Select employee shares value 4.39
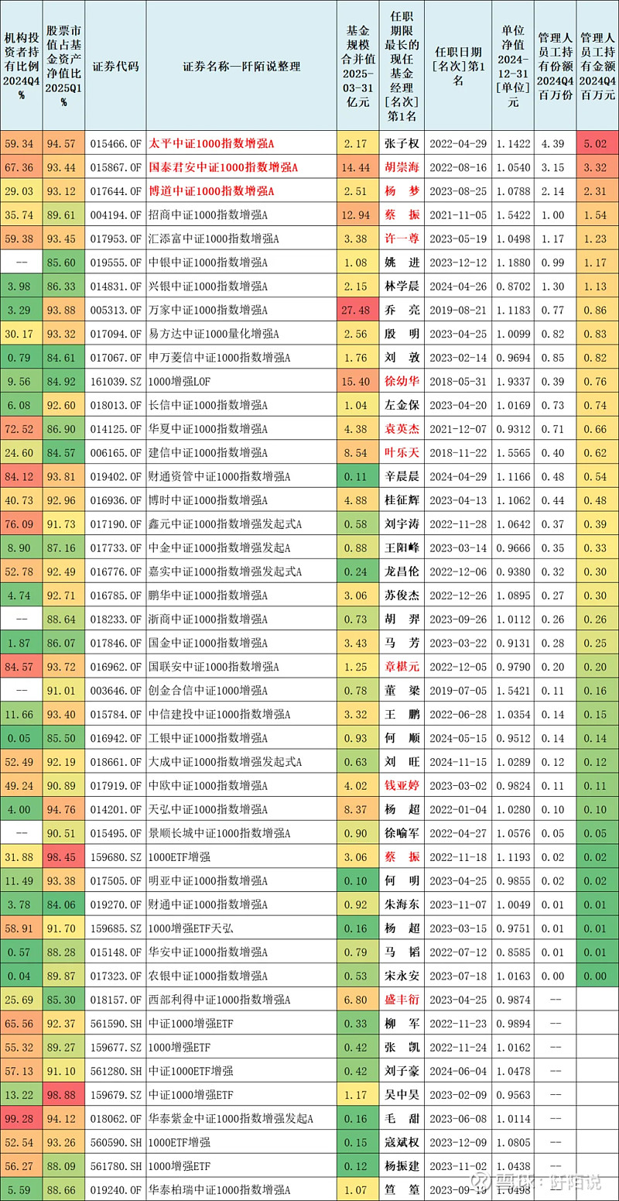Screen dimensions: 619x1201 552,143
